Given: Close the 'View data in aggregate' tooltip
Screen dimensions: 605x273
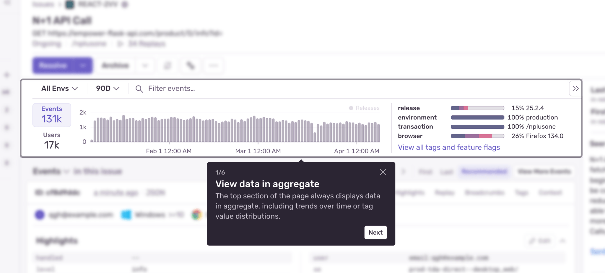Looking at the screenshot, I should tap(383, 172).
